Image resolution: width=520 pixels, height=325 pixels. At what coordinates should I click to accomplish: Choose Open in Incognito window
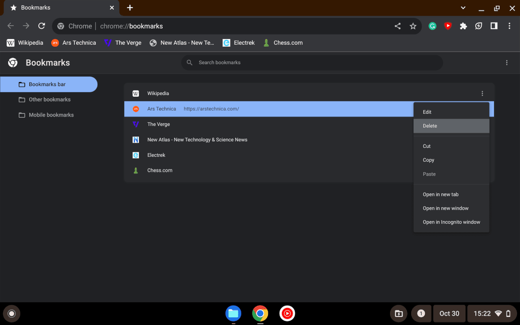[x=451, y=222]
